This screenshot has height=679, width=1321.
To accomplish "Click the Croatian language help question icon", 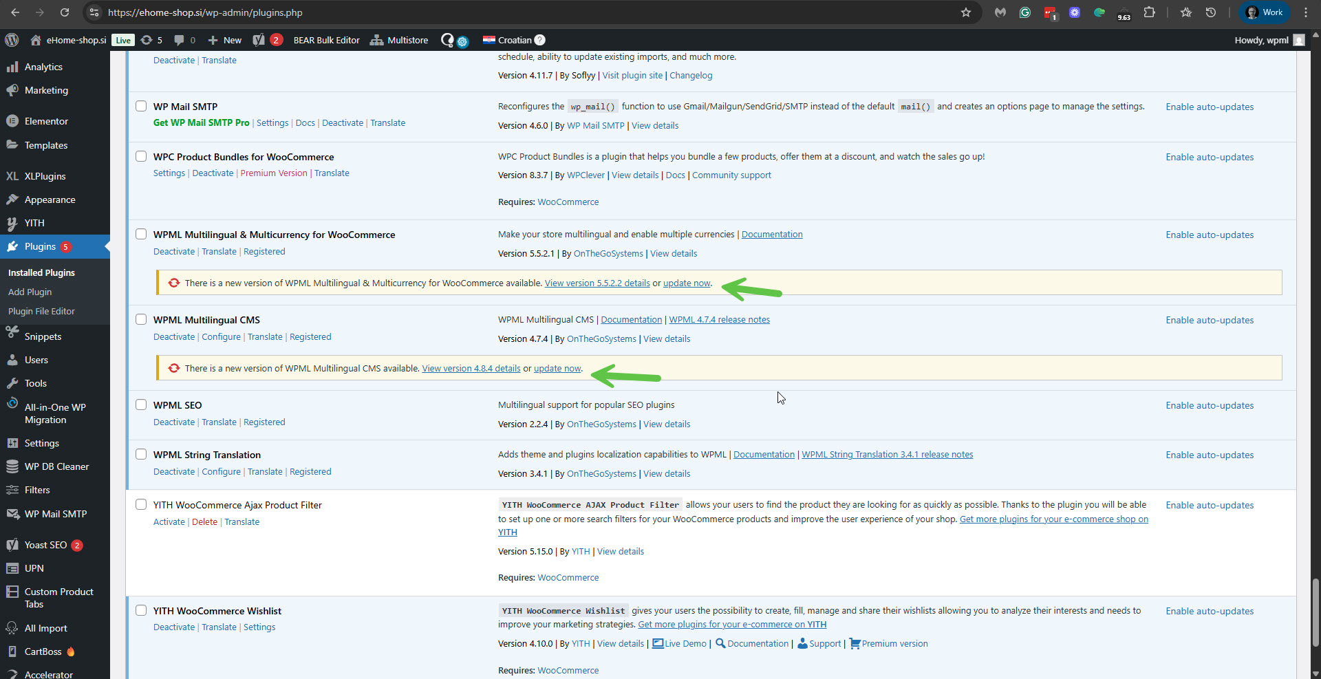I will coord(540,40).
